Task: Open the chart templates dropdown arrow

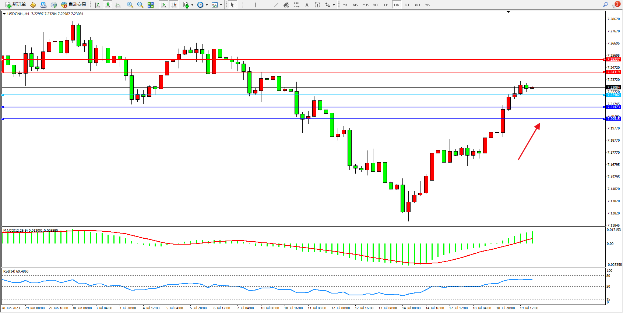Action: pyautogui.click(x=221, y=5)
